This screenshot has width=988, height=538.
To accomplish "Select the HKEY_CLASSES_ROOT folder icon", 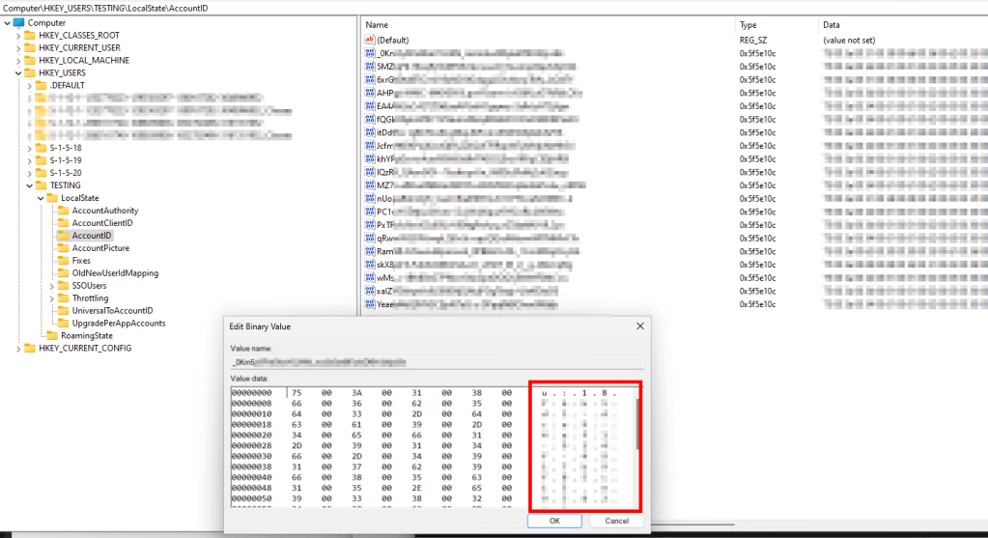I will (x=29, y=35).
